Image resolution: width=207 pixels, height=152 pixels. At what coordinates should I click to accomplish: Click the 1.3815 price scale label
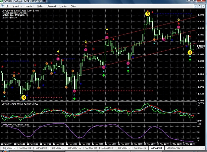point(201,74)
